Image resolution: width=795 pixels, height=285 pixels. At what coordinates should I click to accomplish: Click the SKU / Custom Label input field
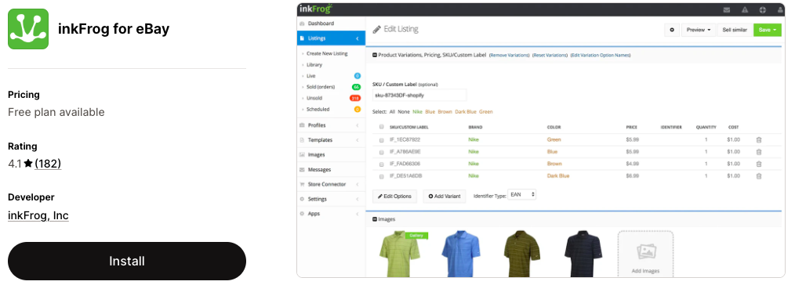point(419,96)
